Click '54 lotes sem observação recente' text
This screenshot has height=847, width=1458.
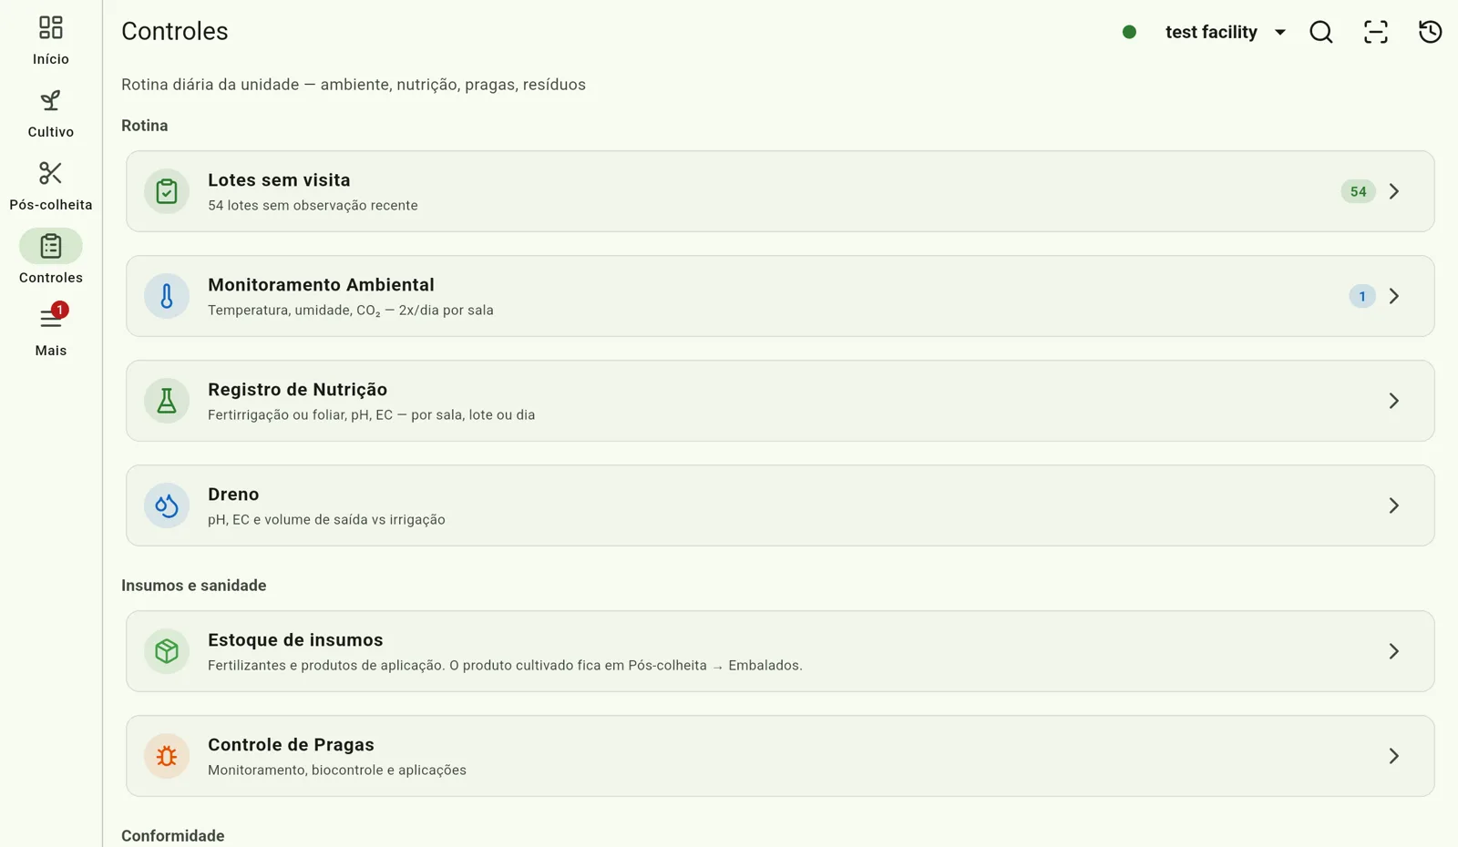(313, 206)
